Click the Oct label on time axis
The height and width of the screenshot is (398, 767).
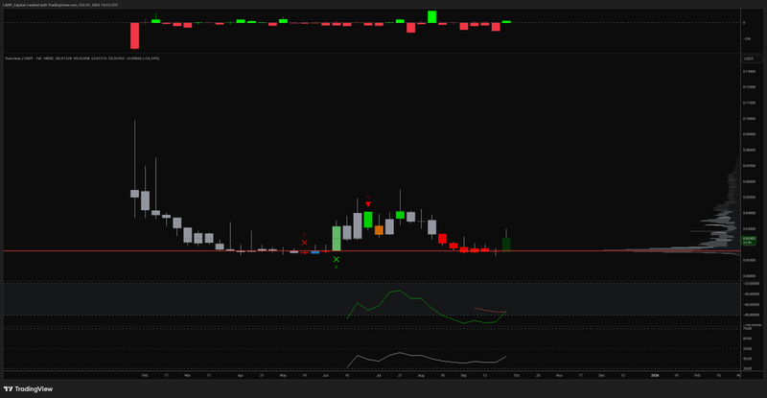click(x=517, y=377)
